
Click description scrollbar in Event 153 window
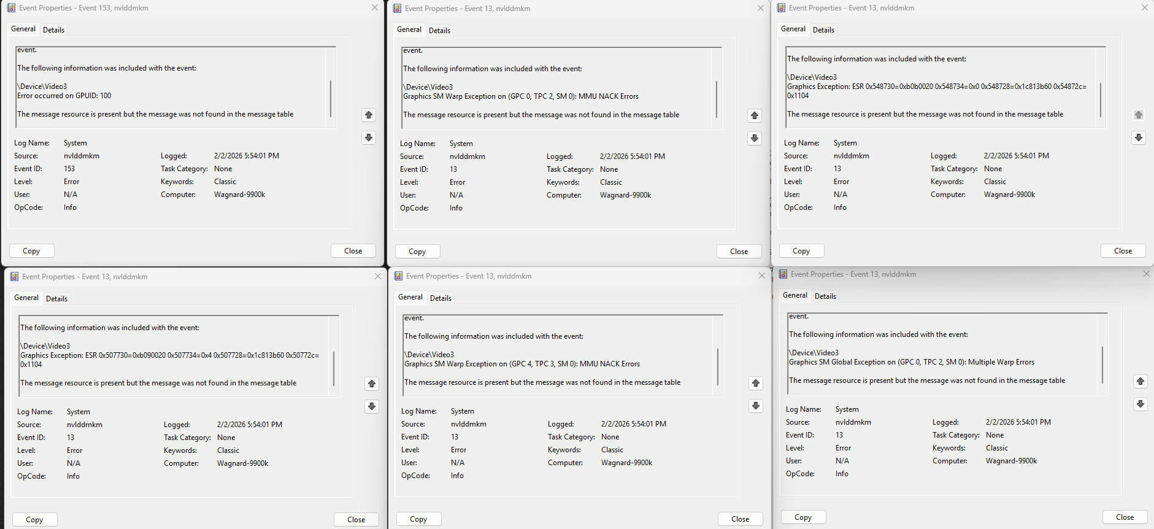[331, 98]
